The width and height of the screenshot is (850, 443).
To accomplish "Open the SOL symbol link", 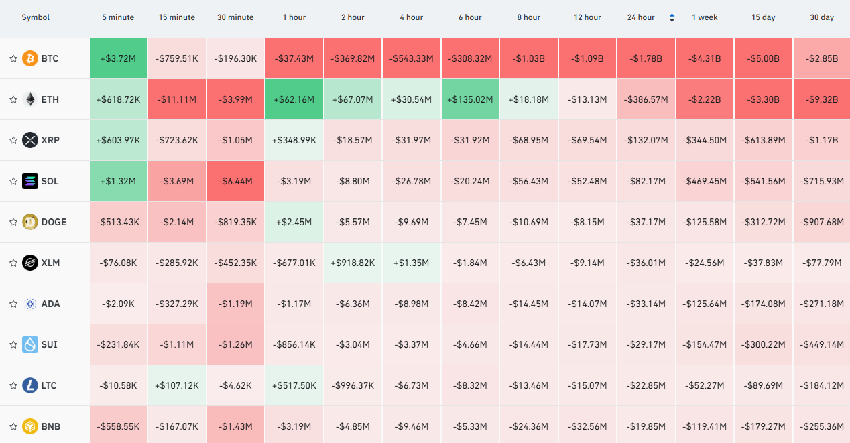I will [50, 181].
